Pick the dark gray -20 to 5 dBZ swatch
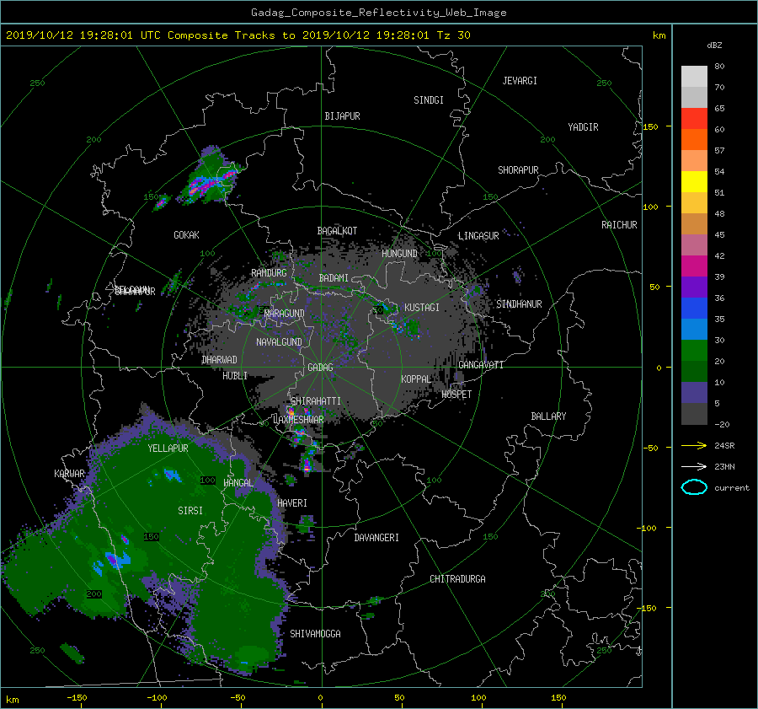Image resolution: width=758 pixels, height=709 pixels. [x=694, y=413]
